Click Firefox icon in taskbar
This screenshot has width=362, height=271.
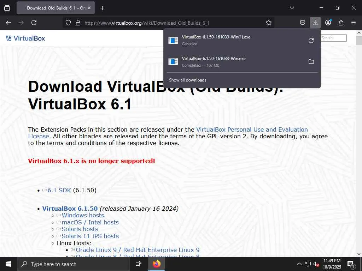point(157,264)
